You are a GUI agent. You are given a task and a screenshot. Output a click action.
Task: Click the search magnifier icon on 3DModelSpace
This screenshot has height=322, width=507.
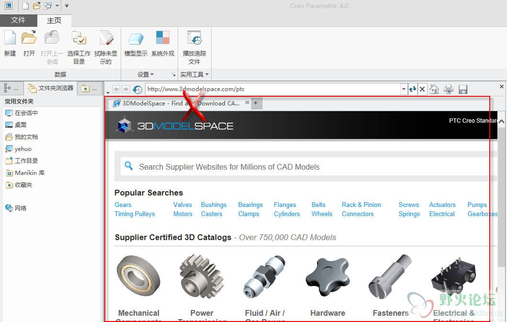coord(129,166)
